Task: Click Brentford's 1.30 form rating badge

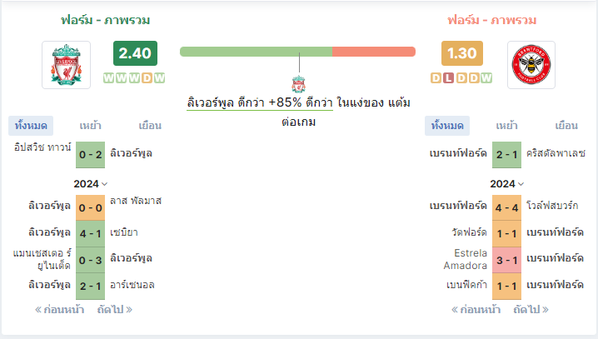Action: 461,54
